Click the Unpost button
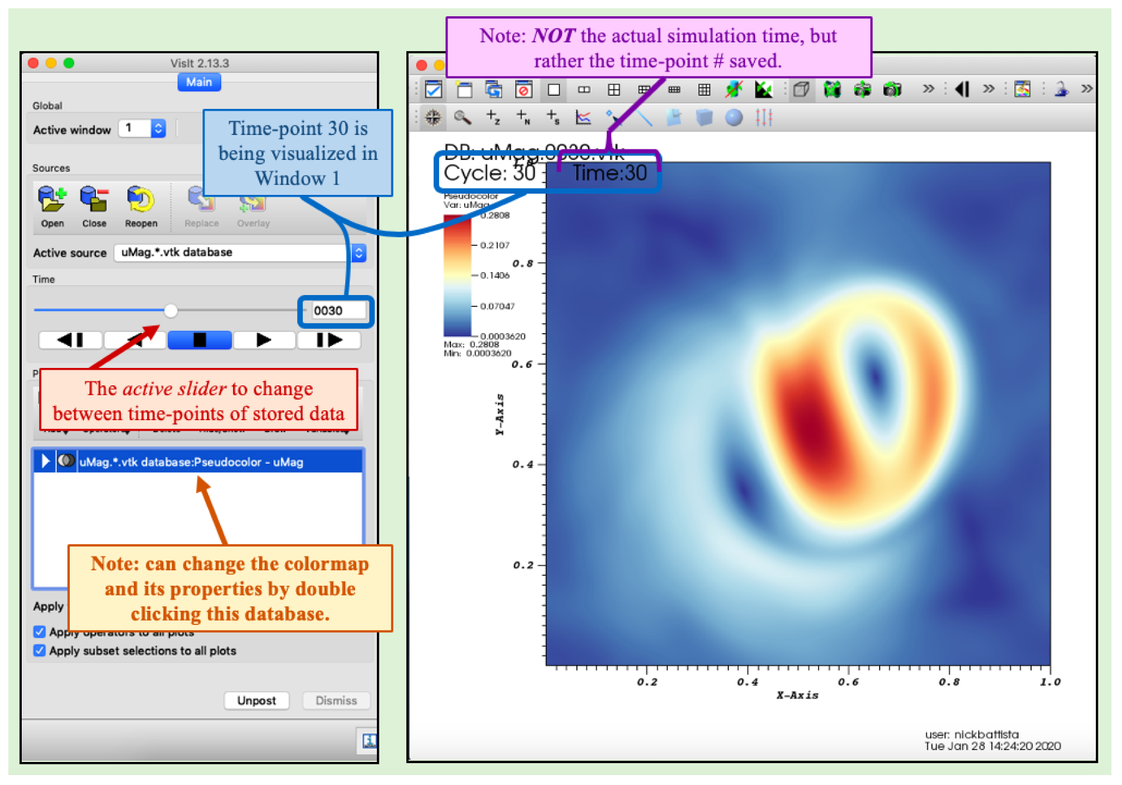1122x785 pixels. click(x=257, y=700)
